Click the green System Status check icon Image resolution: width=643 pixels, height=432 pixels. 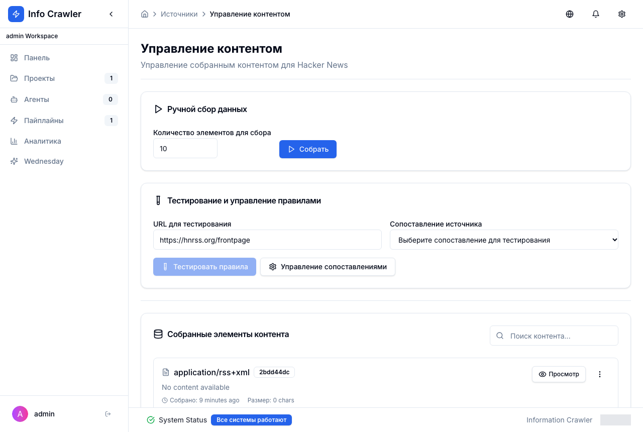point(151,420)
